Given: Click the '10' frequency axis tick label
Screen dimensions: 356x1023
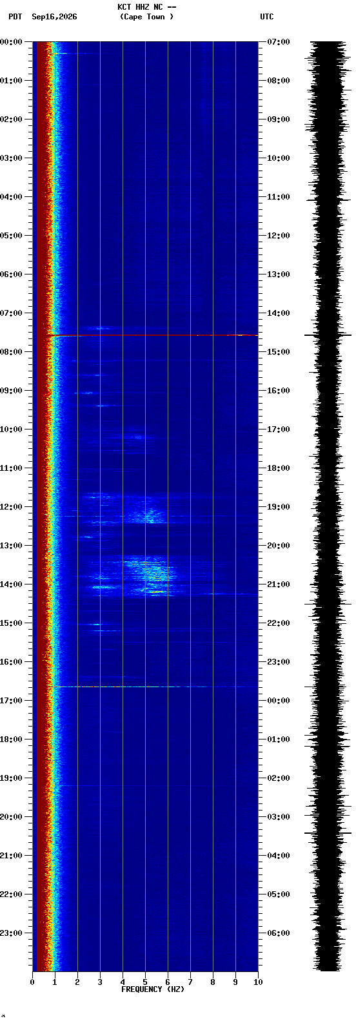Looking at the screenshot, I should click(x=258, y=982).
